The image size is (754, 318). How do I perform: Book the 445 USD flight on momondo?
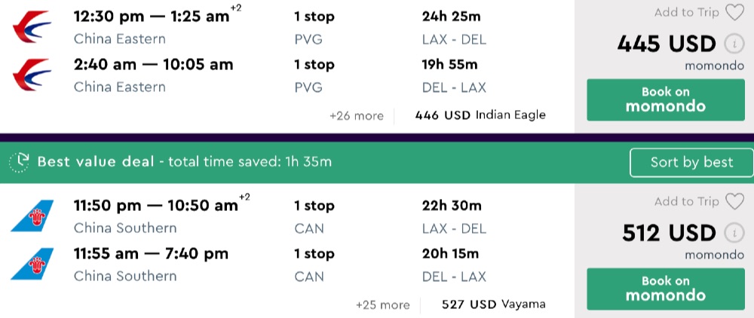[665, 99]
